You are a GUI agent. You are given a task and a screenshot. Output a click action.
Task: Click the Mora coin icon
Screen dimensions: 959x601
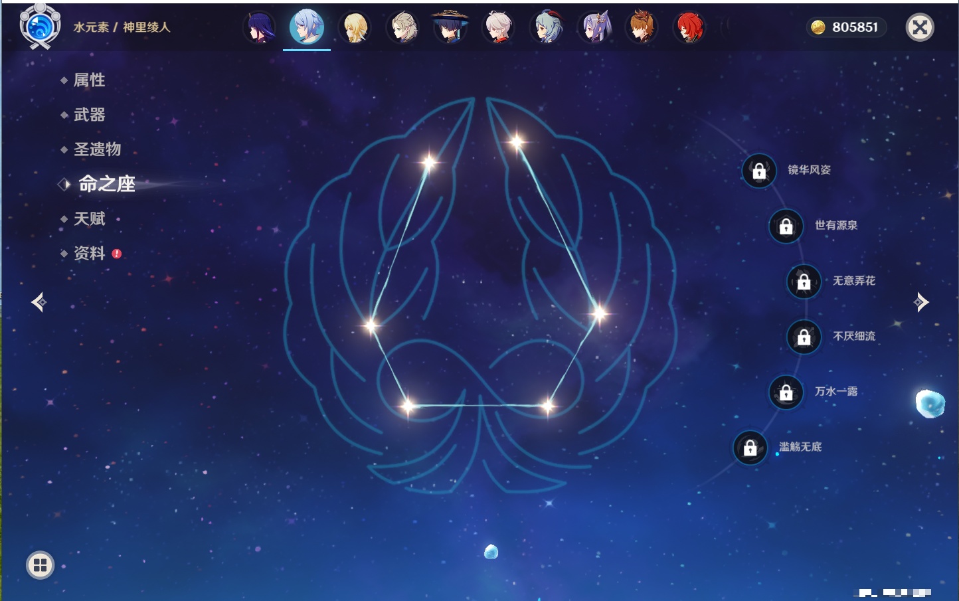818,27
